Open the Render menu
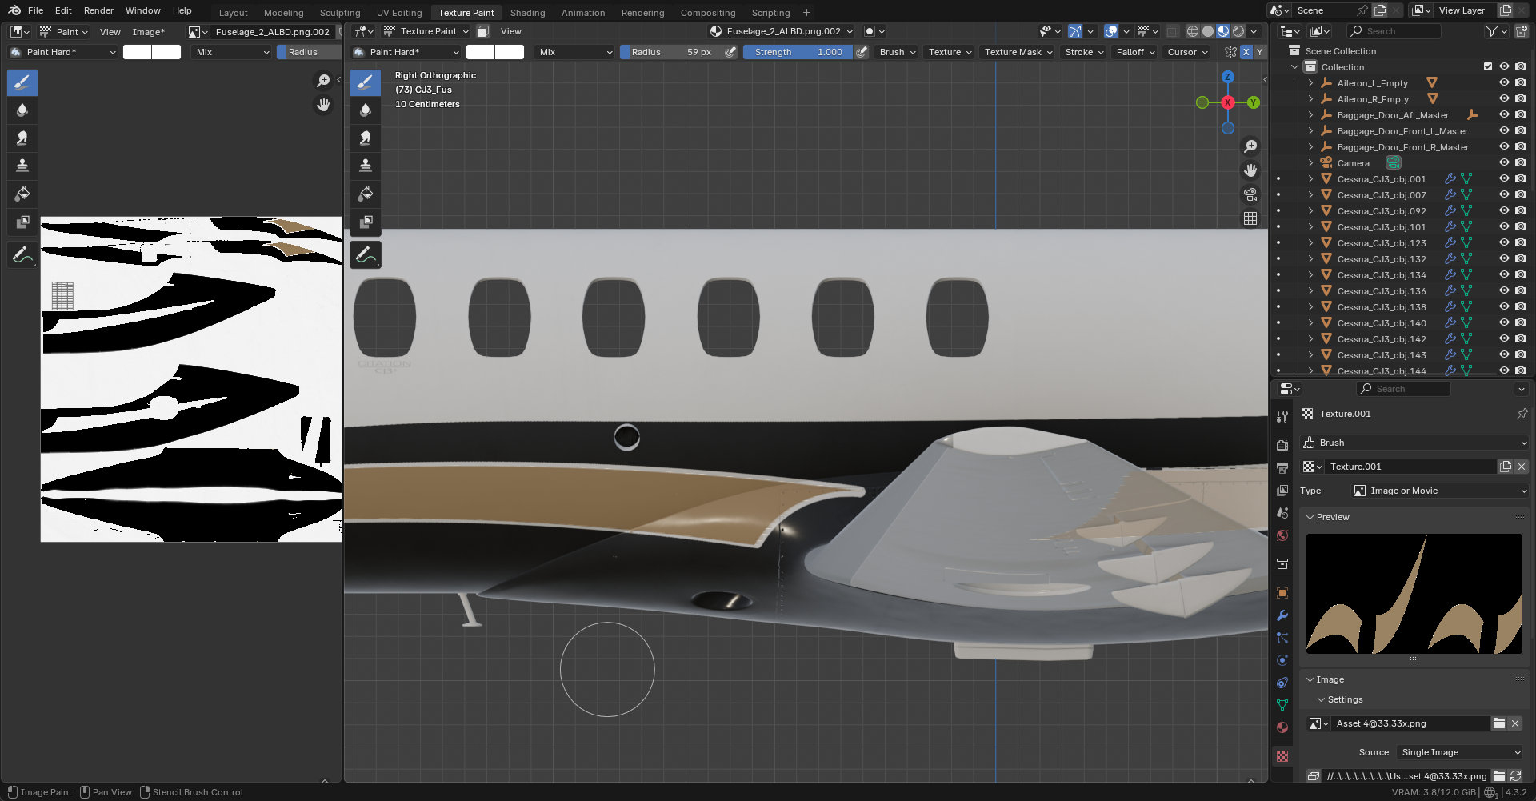Screen dimensions: 1536x801 98,10
